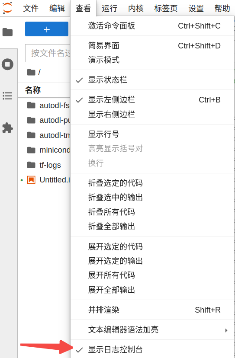Open the Untitled notebook file icon
Viewport: 235px width, 358px height.
31,180
